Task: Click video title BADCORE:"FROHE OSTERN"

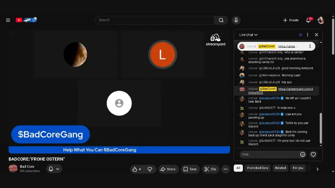Action: pos(37,159)
